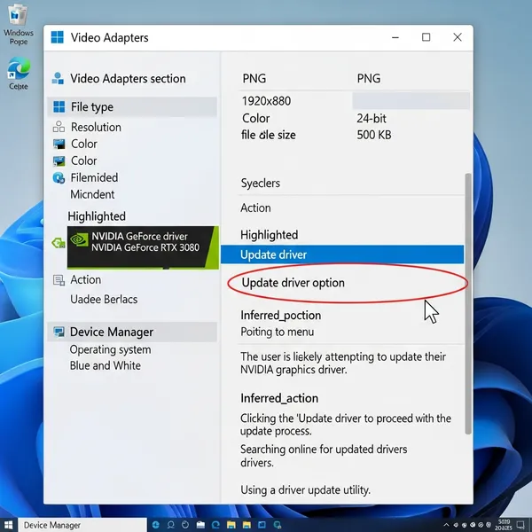This screenshot has height=532, width=532.
Task: Click the taskbar clock
Action: click(503, 525)
